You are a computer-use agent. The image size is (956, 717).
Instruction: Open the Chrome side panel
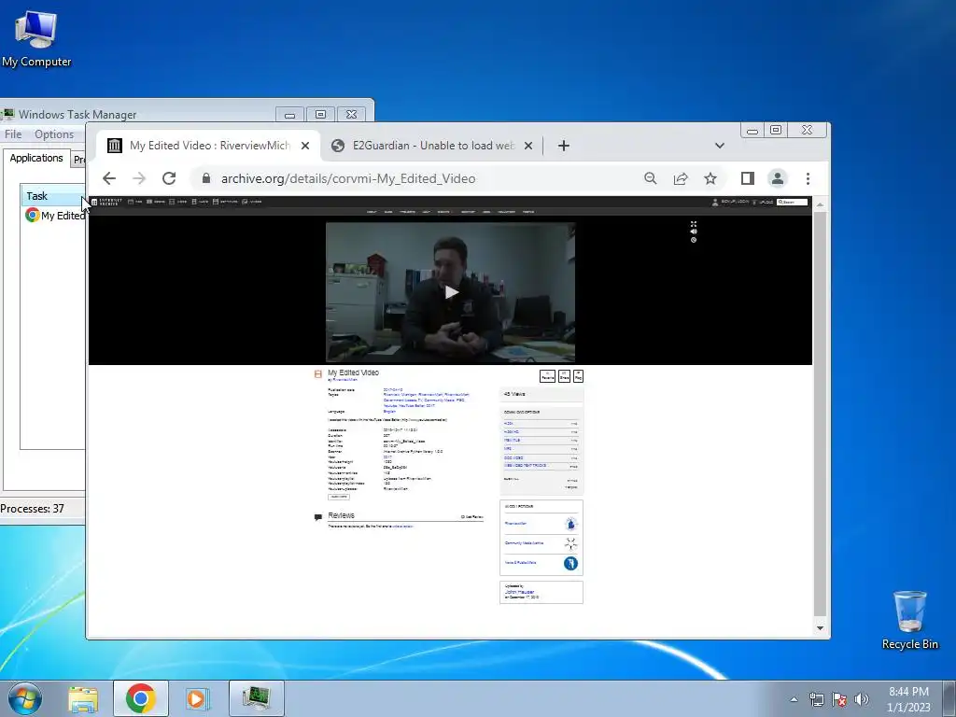coord(748,178)
